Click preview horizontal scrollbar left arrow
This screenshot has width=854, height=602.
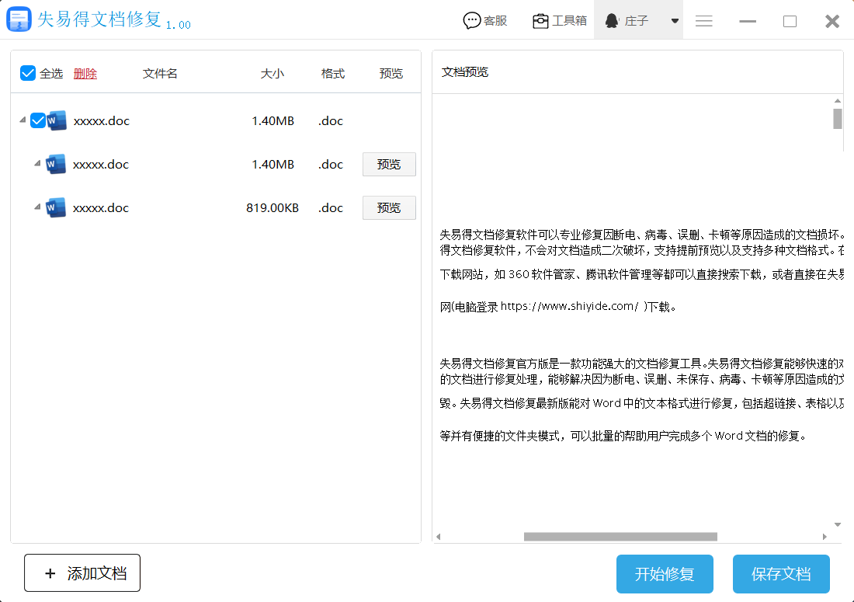pyautogui.click(x=439, y=537)
